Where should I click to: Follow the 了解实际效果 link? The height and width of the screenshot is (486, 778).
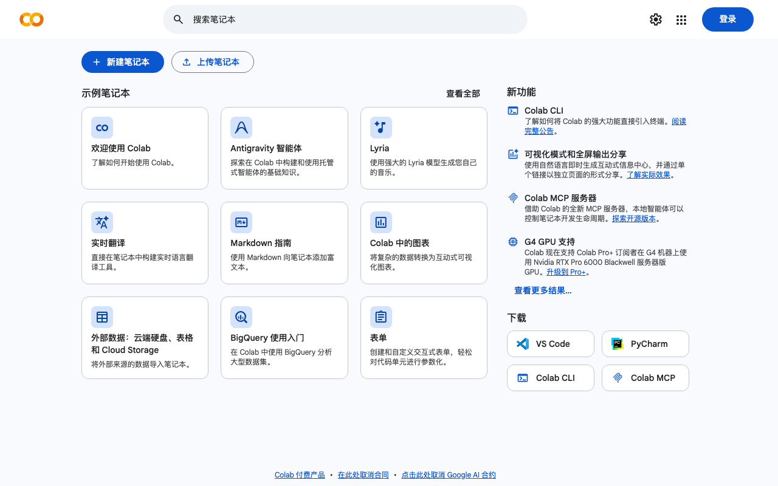tap(649, 175)
